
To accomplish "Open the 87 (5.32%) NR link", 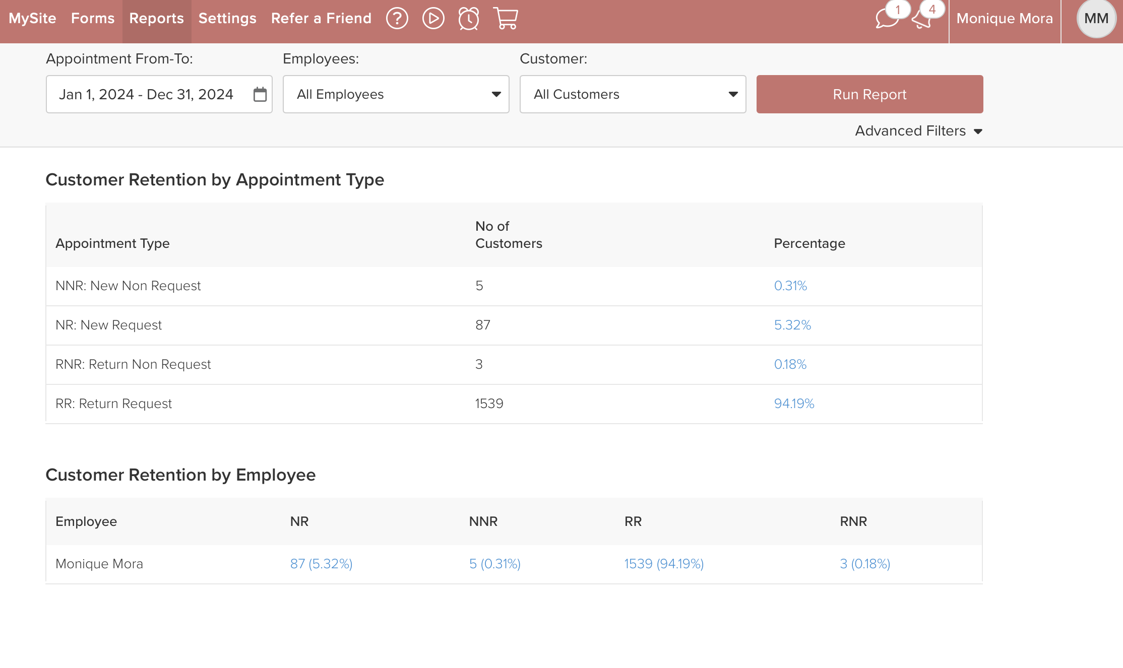I will click(x=321, y=564).
